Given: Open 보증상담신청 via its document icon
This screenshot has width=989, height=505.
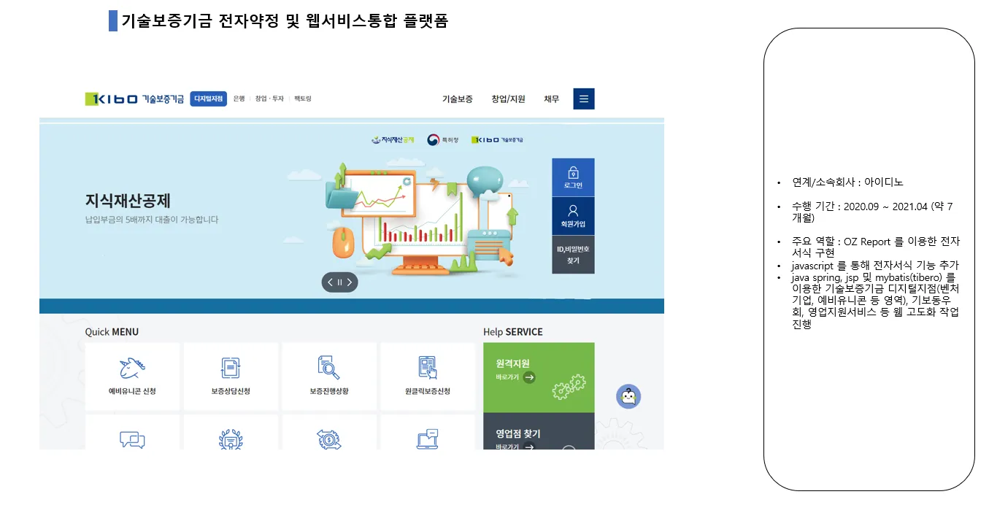Looking at the screenshot, I should (231, 369).
